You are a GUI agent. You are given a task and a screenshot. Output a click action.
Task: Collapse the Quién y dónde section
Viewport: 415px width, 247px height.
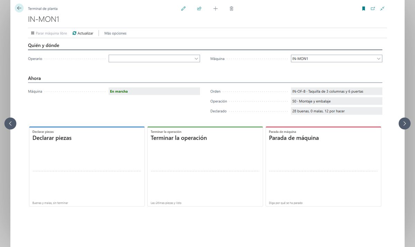(x=44, y=45)
